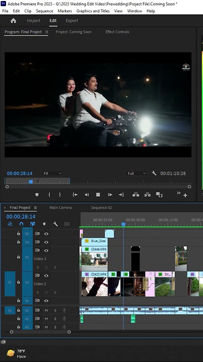Solo audio track A1
Screen dimensions: 203x362
[55, 310]
